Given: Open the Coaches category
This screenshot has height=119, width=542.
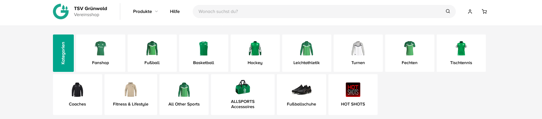Looking at the screenshot, I should click(x=77, y=104).
